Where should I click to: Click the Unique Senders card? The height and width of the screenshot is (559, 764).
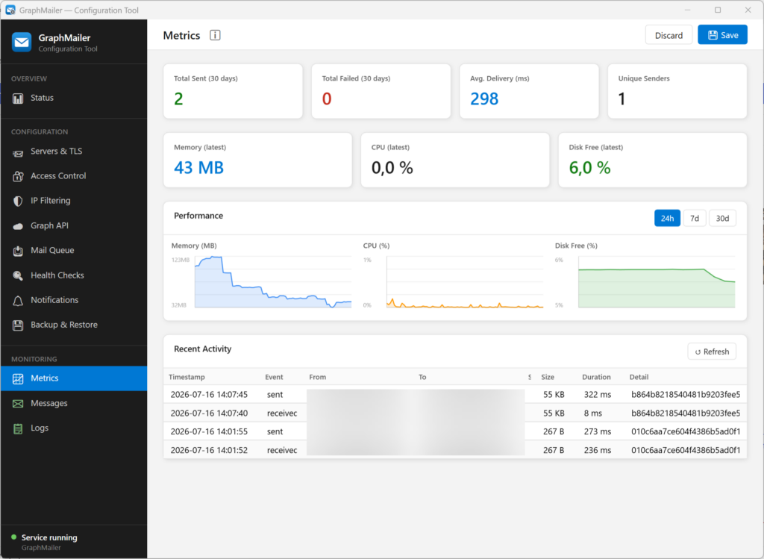[x=677, y=91]
